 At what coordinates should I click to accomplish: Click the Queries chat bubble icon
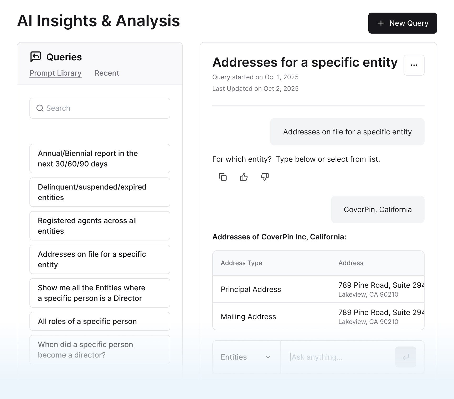click(x=36, y=57)
